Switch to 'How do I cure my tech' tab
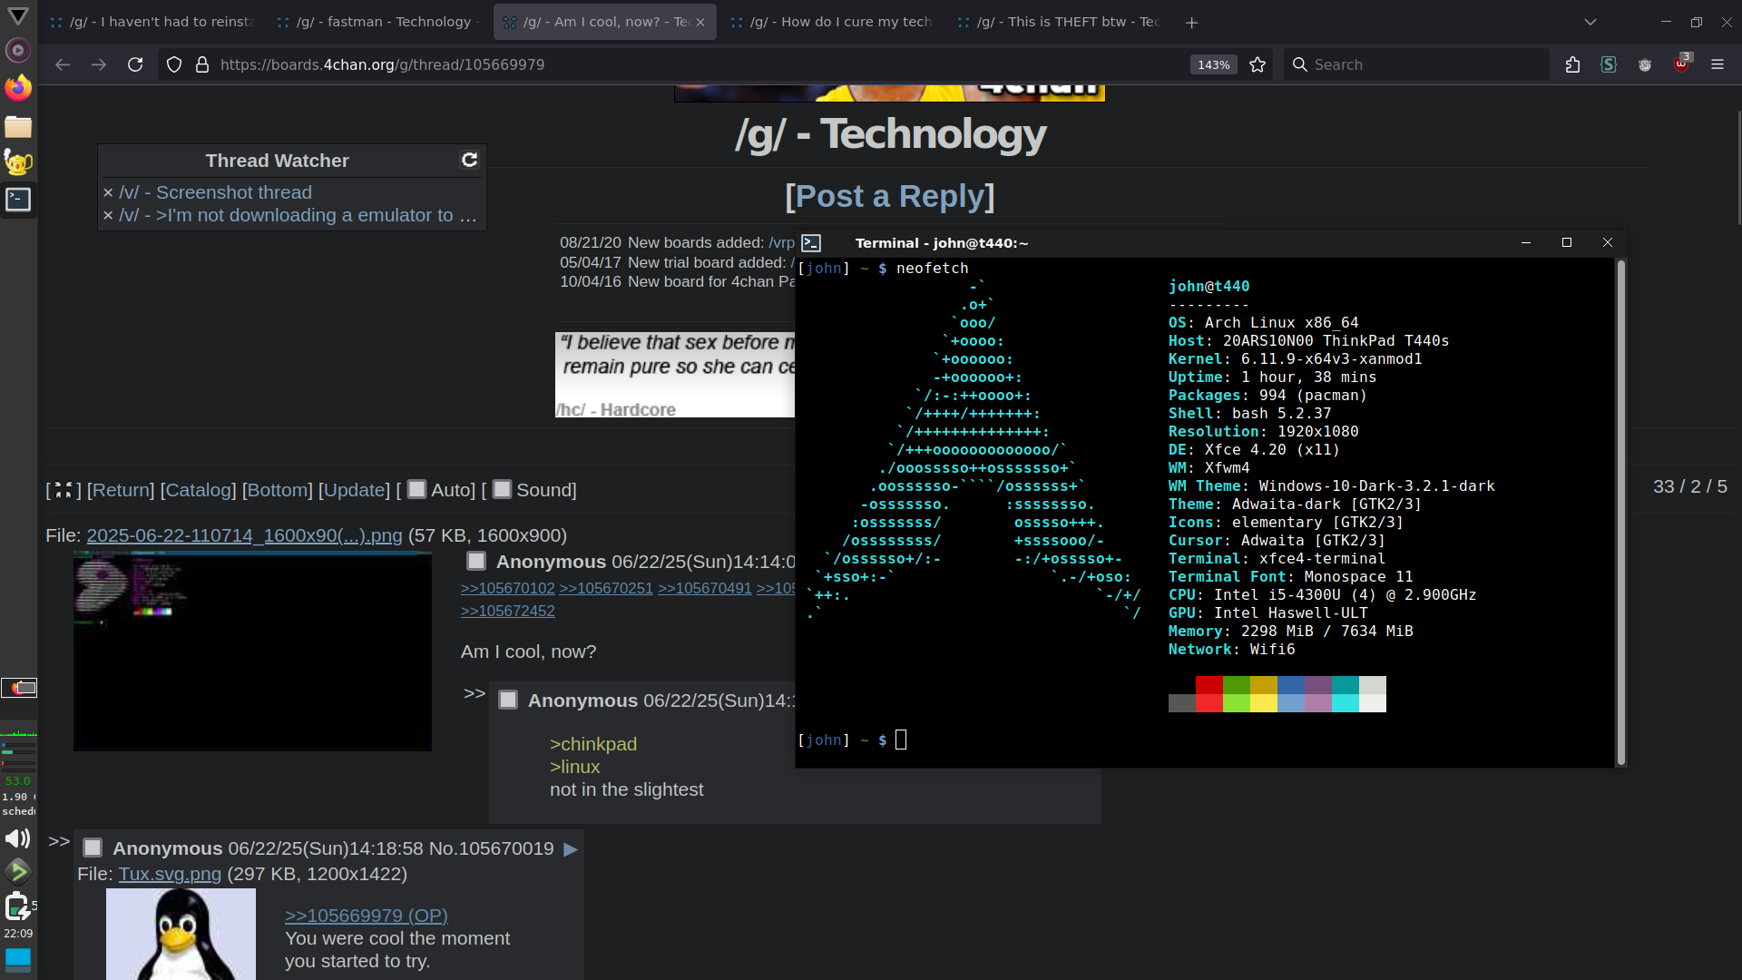Image resolution: width=1742 pixels, height=980 pixels. tap(831, 22)
